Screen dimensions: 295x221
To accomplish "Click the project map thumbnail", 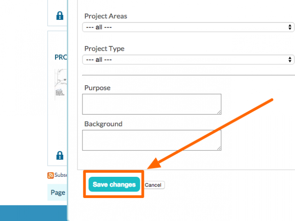I will click(60, 85).
